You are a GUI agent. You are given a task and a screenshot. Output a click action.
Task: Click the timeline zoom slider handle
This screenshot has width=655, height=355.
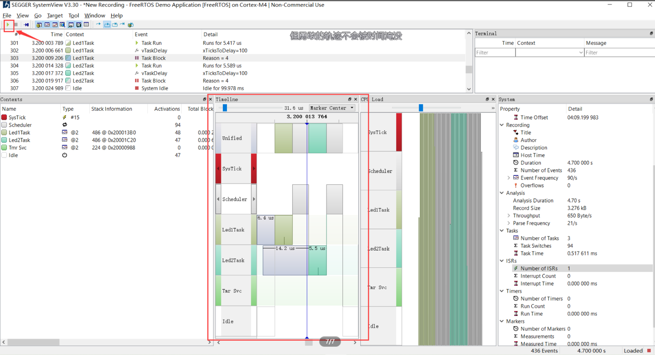pyautogui.click(x=225, y=108)
